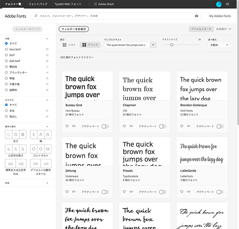This screenshot has width=239, height=229.
Task: Click the text size slider handle
Action: (x=172, y=45)
